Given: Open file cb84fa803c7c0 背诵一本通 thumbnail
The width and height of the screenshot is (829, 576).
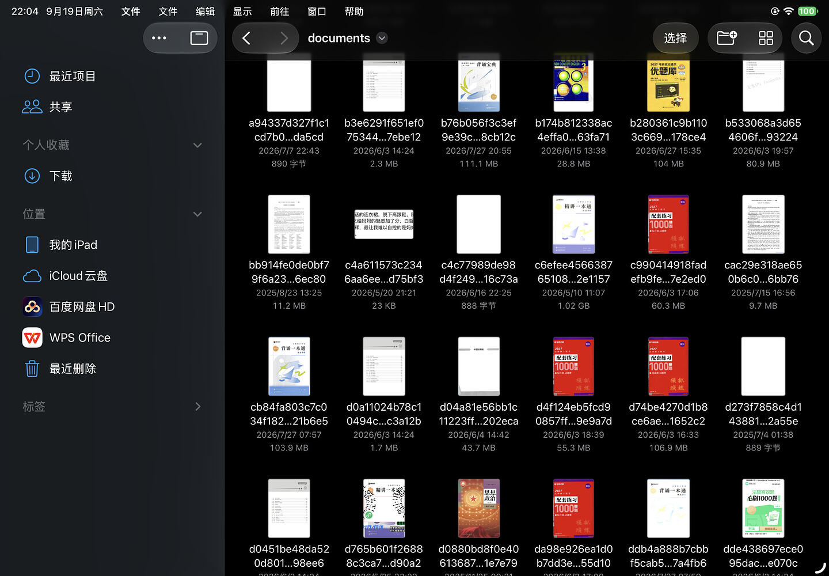Looking at the screenshot, I should 289,366.
